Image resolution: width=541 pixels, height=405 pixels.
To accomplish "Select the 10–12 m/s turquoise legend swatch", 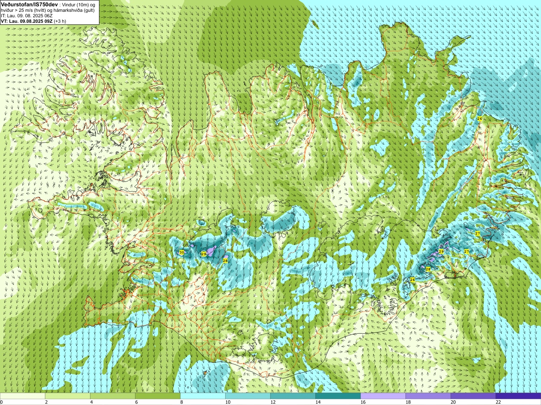I will click(x=248, y=396).
